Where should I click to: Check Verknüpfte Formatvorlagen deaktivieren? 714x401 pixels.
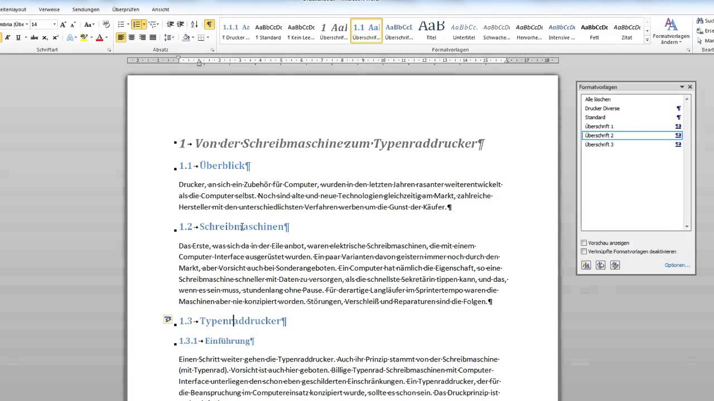pos(584,252)
